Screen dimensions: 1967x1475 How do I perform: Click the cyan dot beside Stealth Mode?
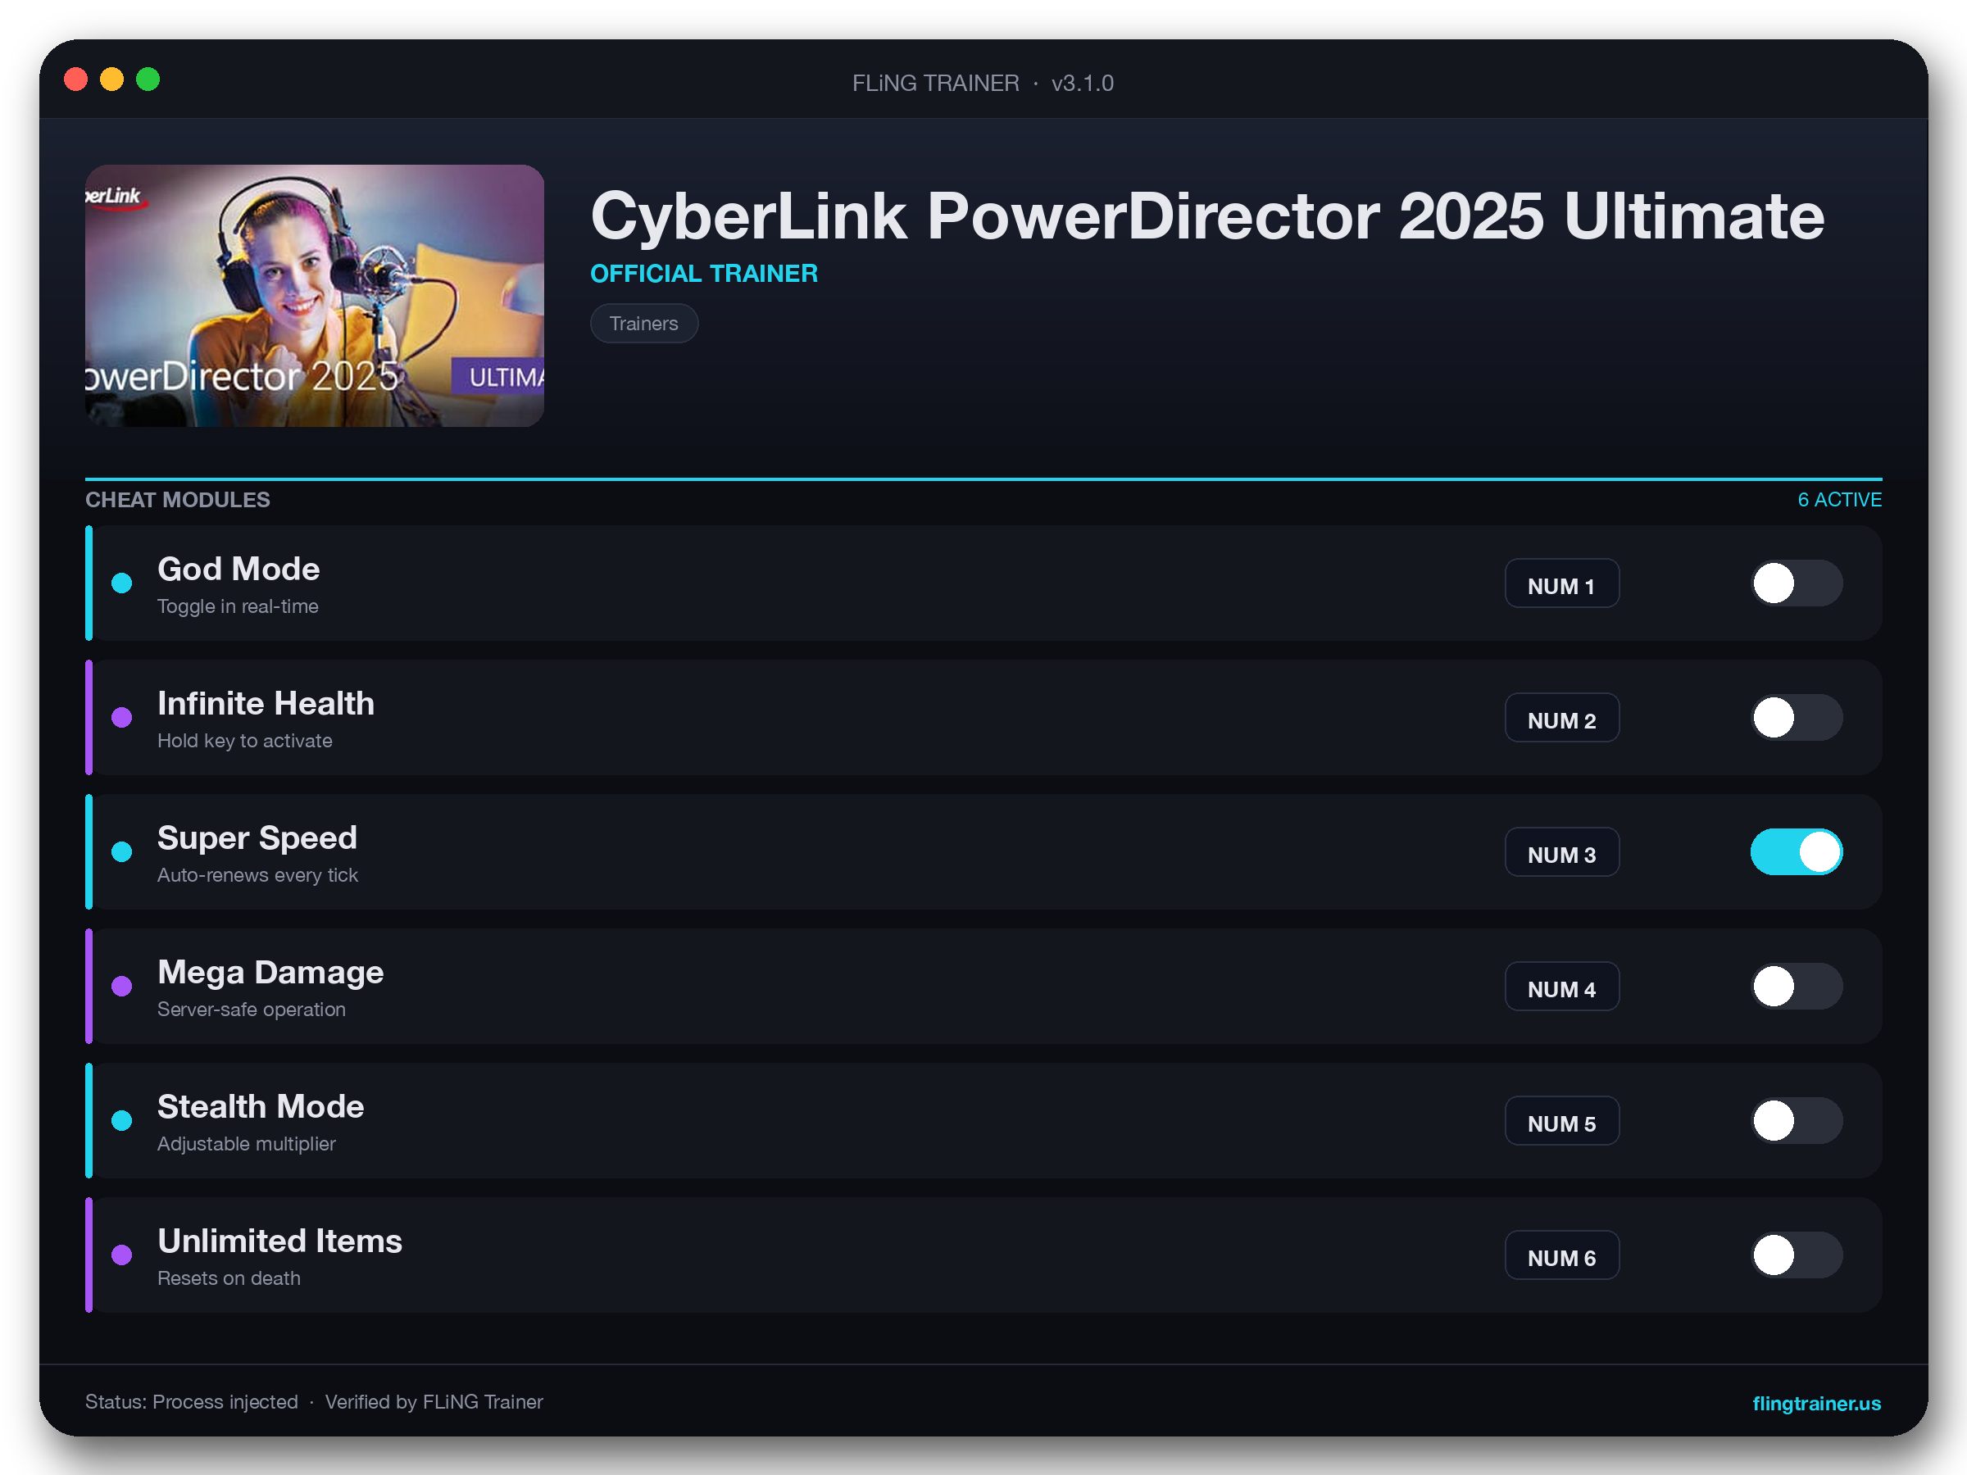[122, 1120]
